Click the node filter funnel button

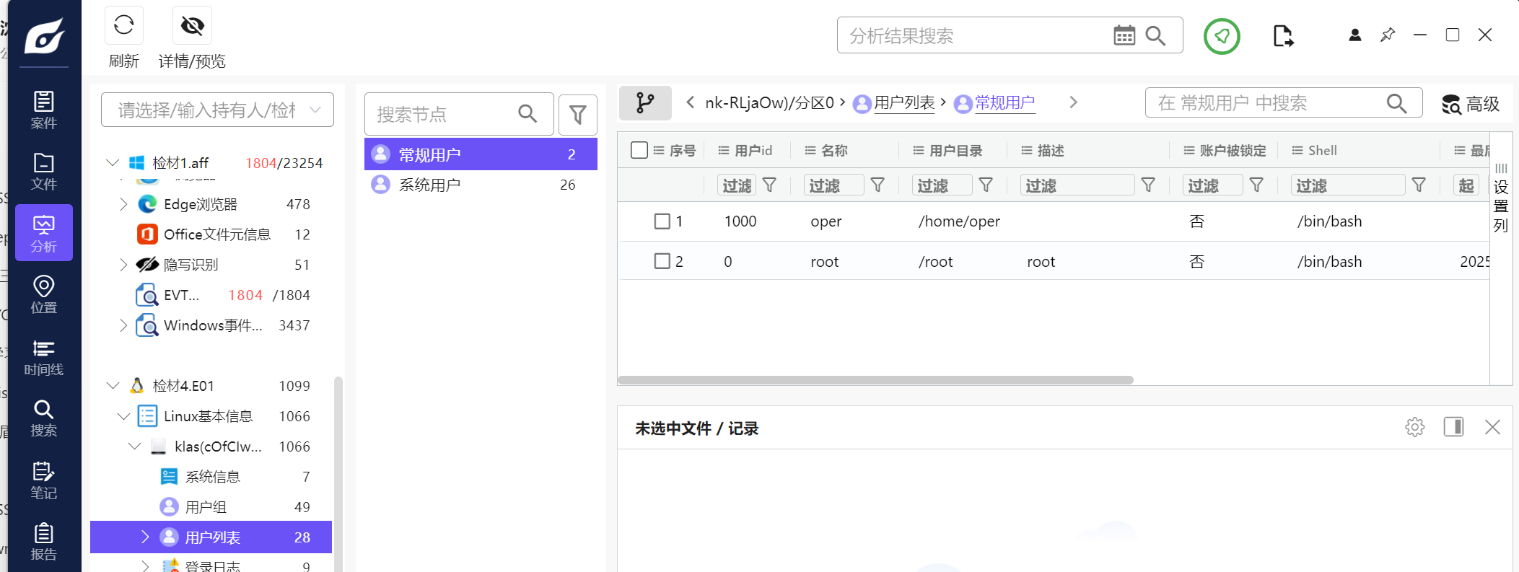[577, 115]
